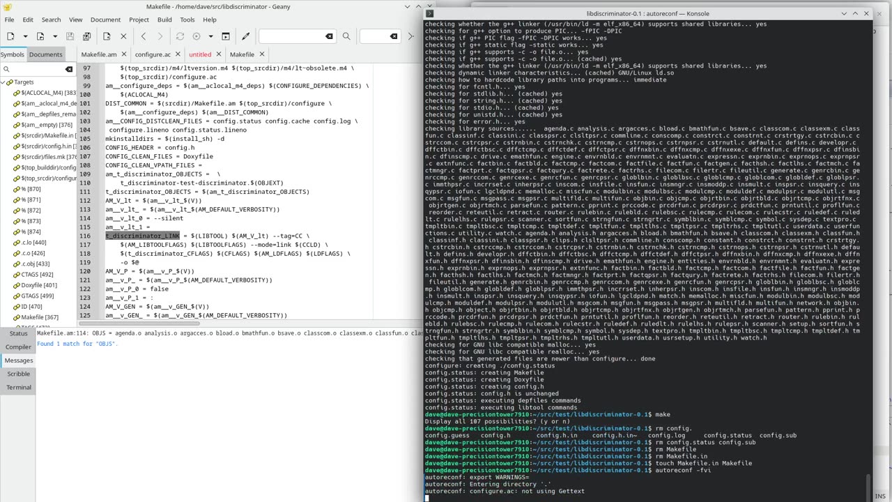Save all open files icon
This screenshot has width=892, height=502.
(86, 36)
